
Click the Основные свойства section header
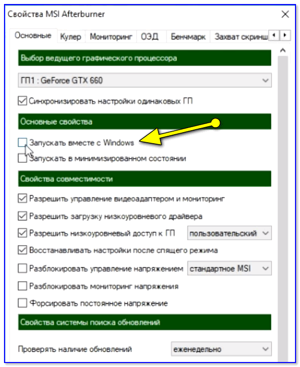[x=144, y=122]
